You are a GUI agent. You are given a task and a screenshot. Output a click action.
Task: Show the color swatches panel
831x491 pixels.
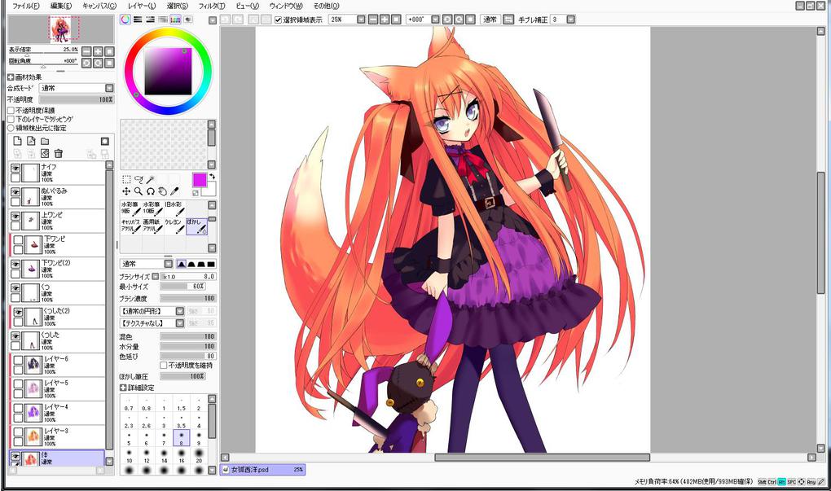coord(175,20)
